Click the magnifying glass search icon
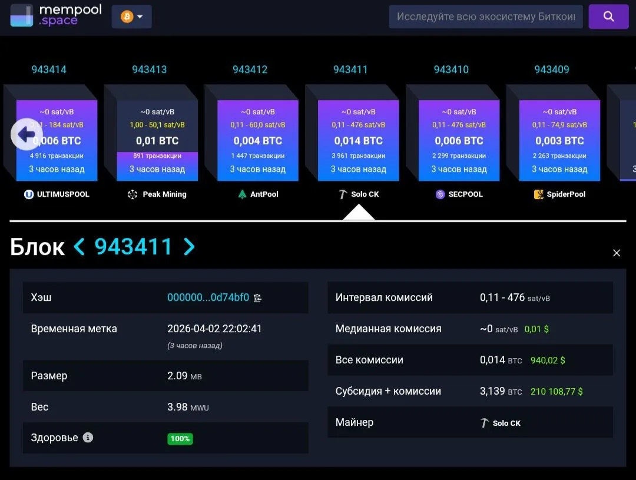This screenshot has width=636, height=480. (x=608, y=16)
